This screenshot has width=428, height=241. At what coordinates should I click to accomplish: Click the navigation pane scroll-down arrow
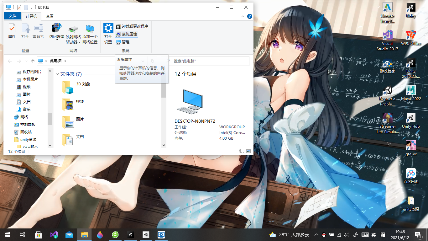click(x=50, y=145)
